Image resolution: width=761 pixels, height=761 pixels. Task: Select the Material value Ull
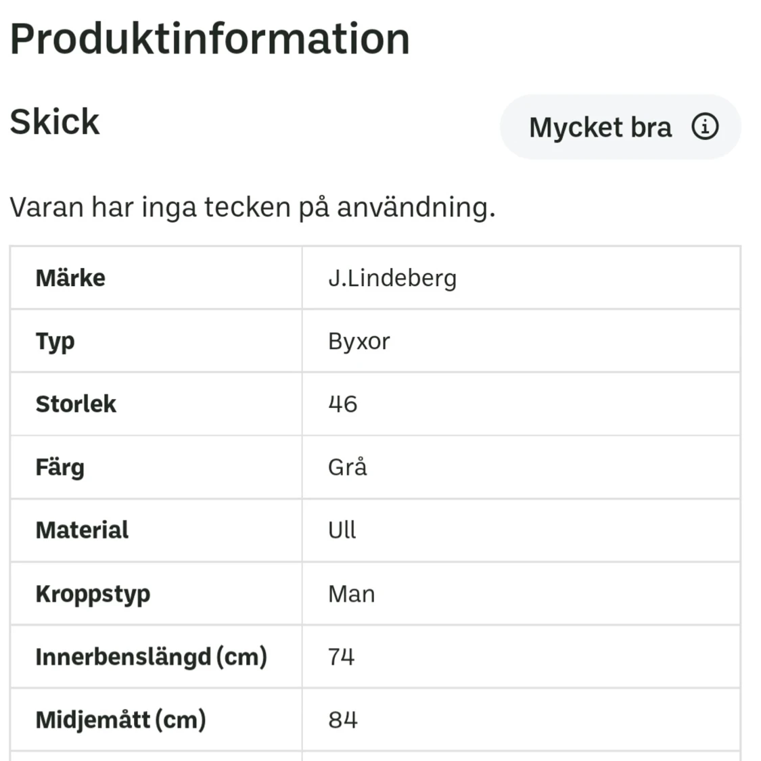click(342, 530)
